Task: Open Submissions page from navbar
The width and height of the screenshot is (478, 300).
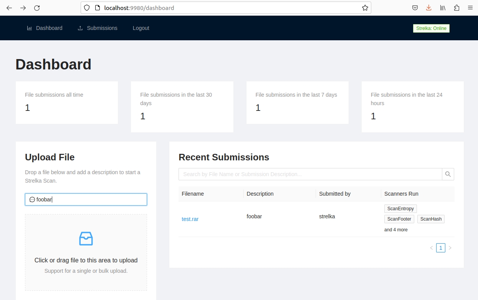Action: [98, 28]
